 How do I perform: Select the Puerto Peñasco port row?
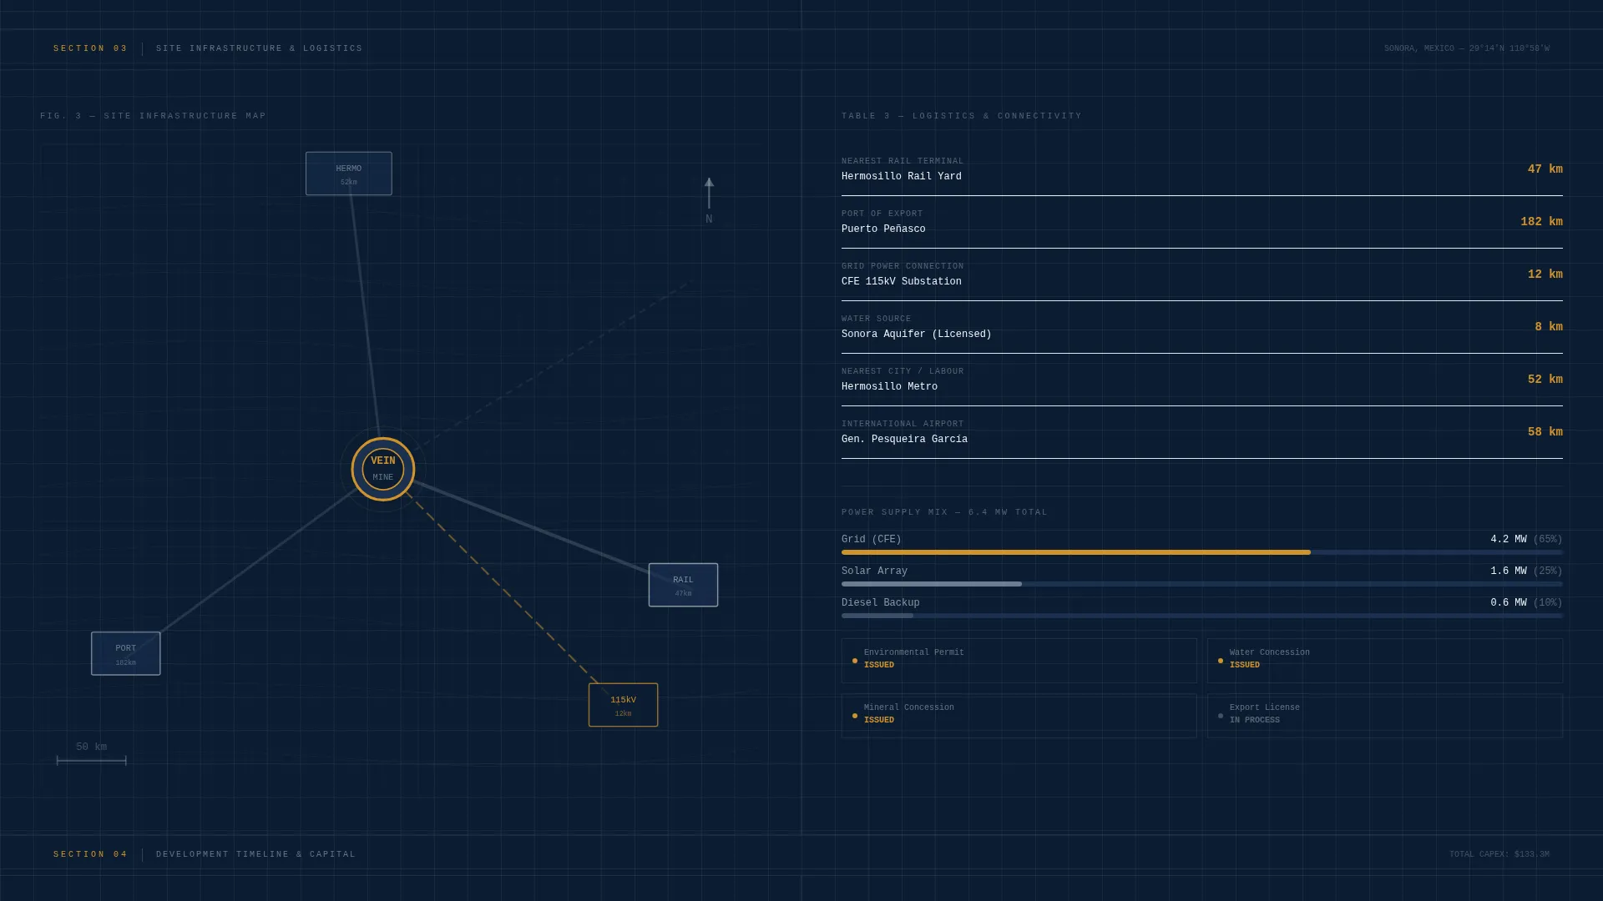click(x=1202, y=222)
